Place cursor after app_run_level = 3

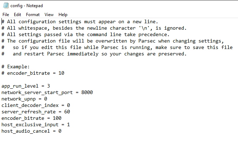[50, 86]
